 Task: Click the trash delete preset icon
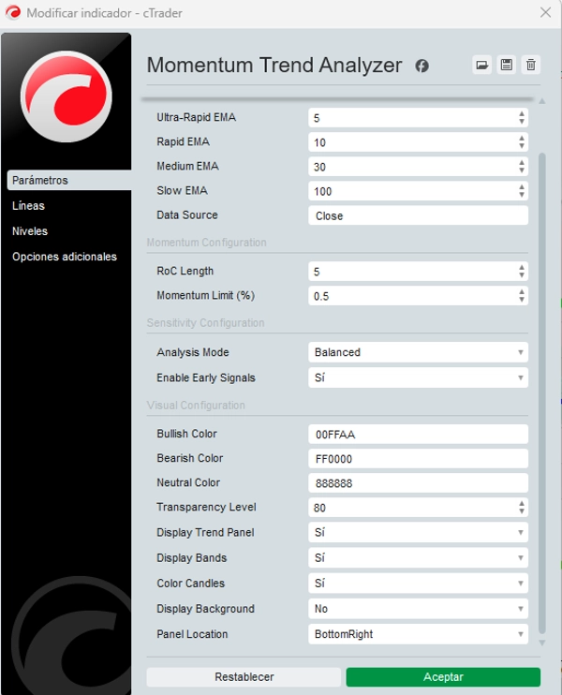530,66
